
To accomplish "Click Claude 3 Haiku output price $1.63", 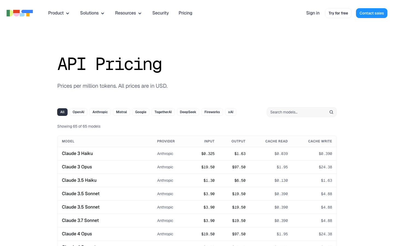I will click(x=240, y=154).
